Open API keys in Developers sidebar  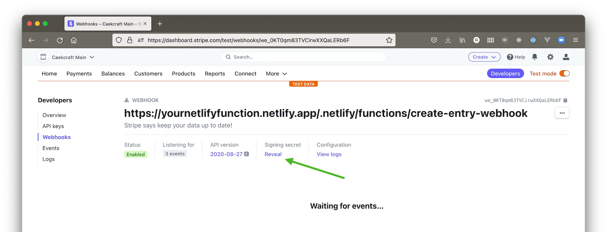[x=53, y=126]
